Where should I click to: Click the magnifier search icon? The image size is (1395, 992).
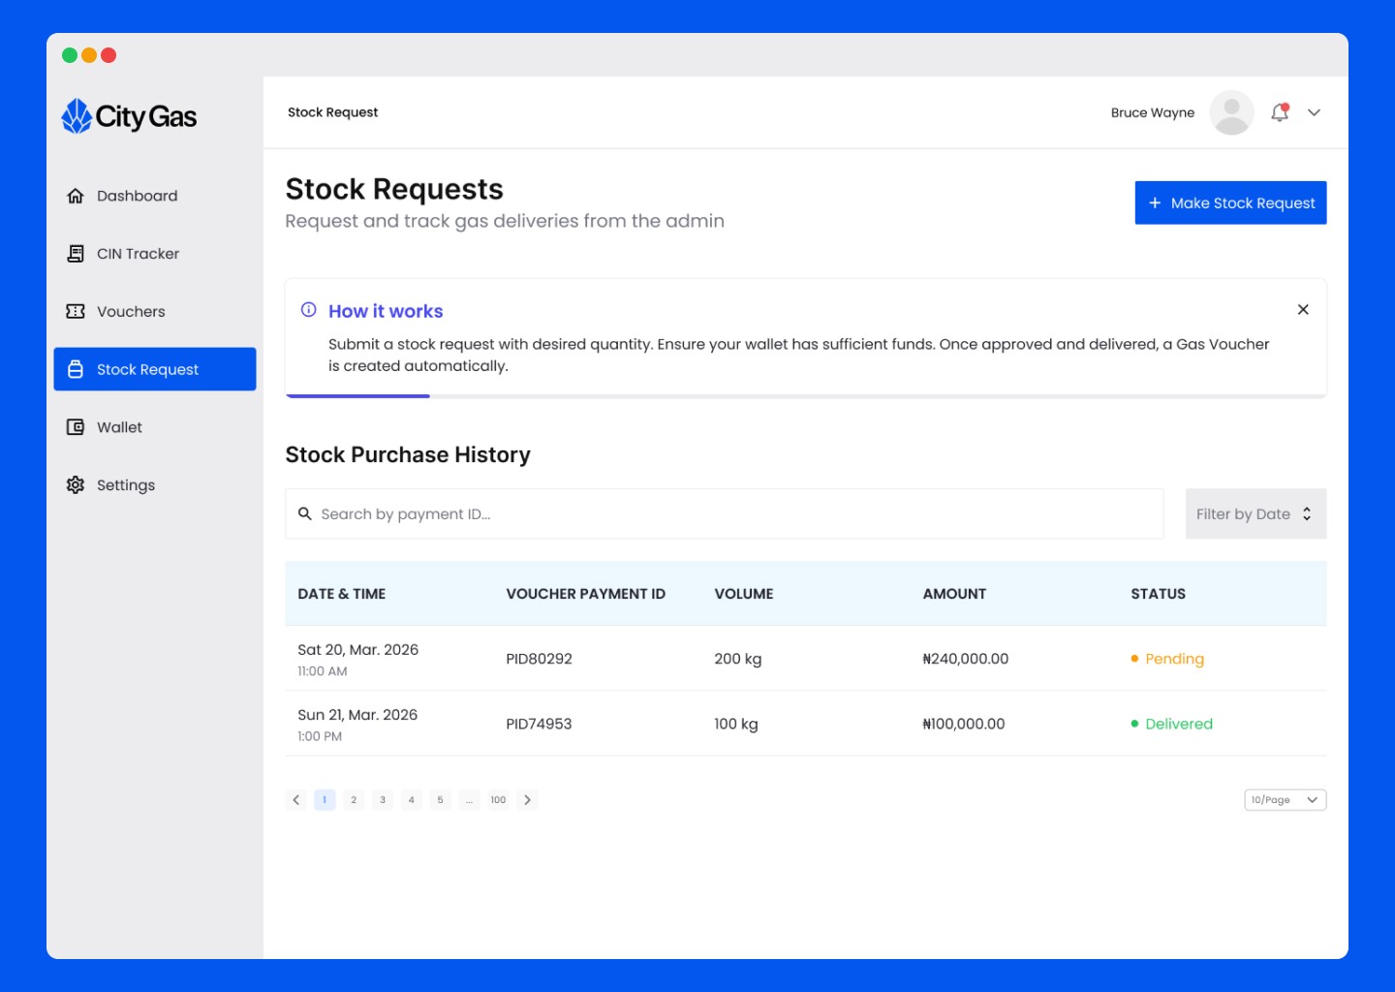click(x=304, y=513)
